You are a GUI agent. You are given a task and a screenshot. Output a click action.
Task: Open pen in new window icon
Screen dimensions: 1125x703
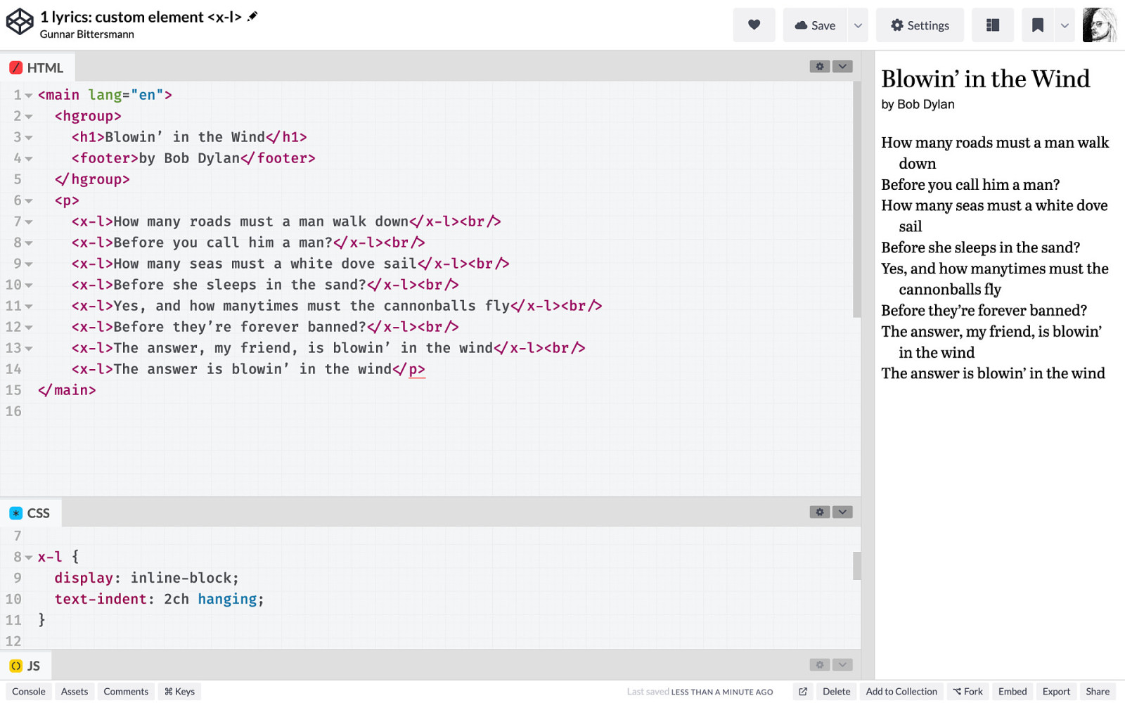tap(803, 692)
